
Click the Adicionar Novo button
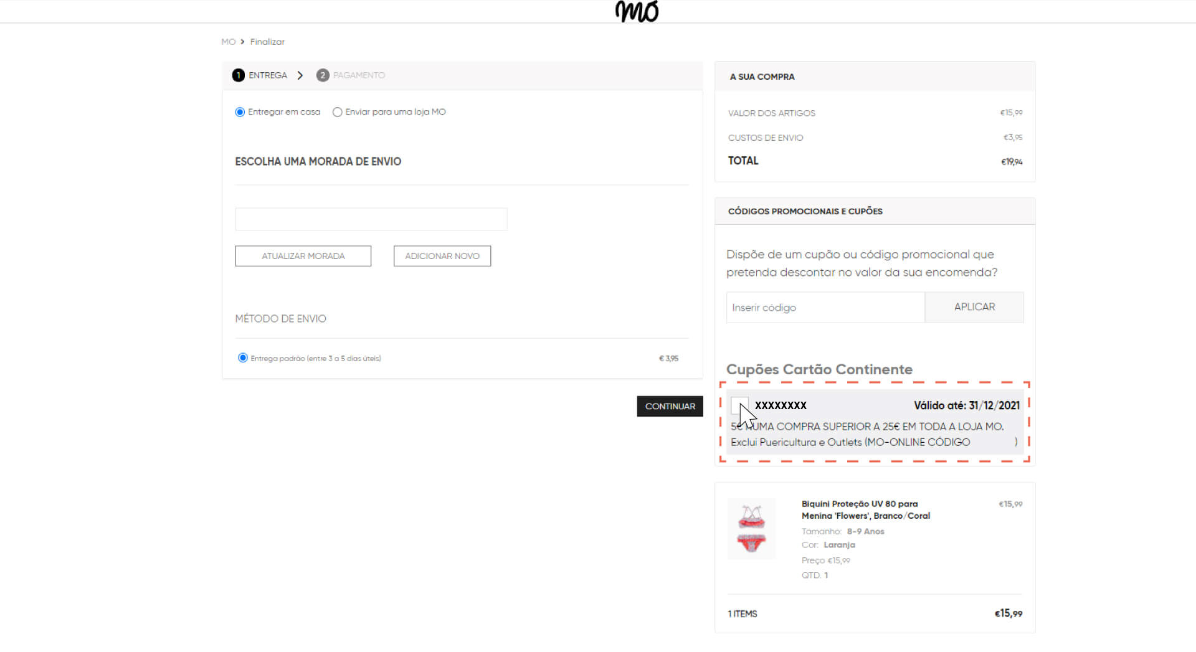pos(442,256)
